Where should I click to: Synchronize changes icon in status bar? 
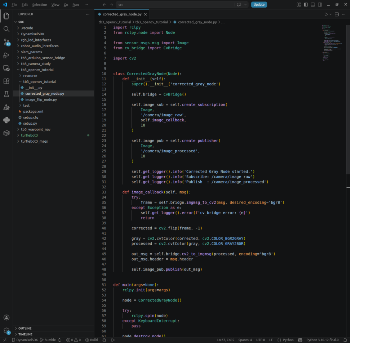[x=60, y=340]
